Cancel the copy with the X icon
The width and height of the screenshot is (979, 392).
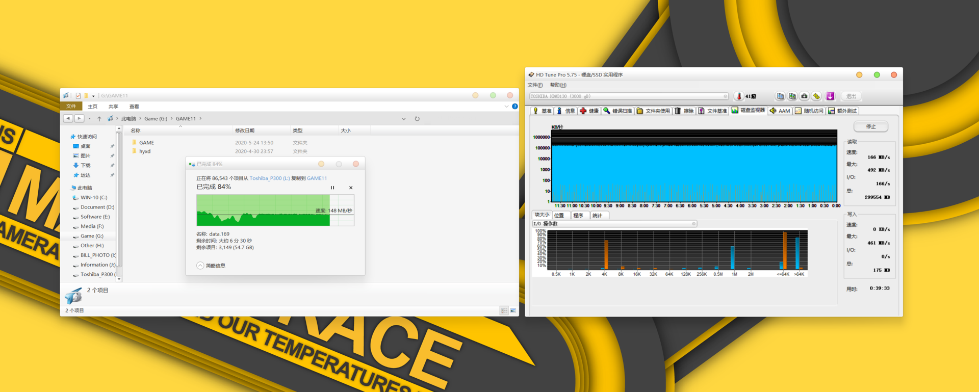(x=351, y=188)
